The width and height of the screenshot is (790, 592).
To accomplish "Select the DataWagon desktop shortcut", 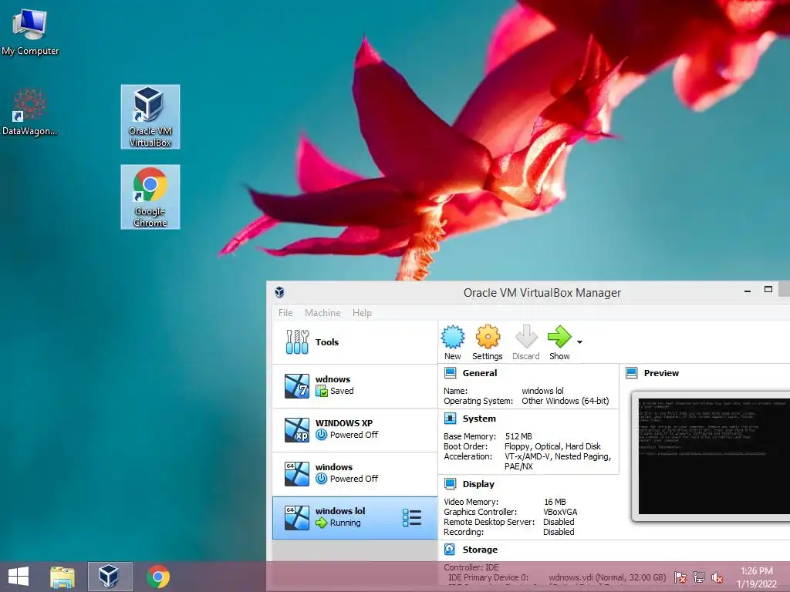I will pos(30,112).
